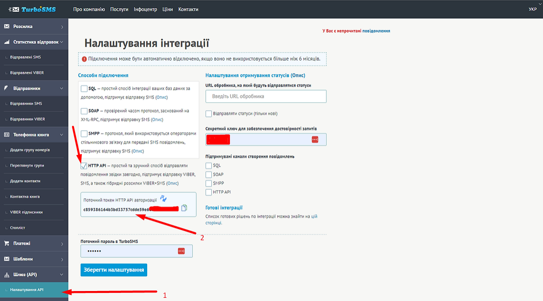Toggle the HTTP API connection method checkbox
The width and height of the screenshot is (543, 301).
coord(84,166)
